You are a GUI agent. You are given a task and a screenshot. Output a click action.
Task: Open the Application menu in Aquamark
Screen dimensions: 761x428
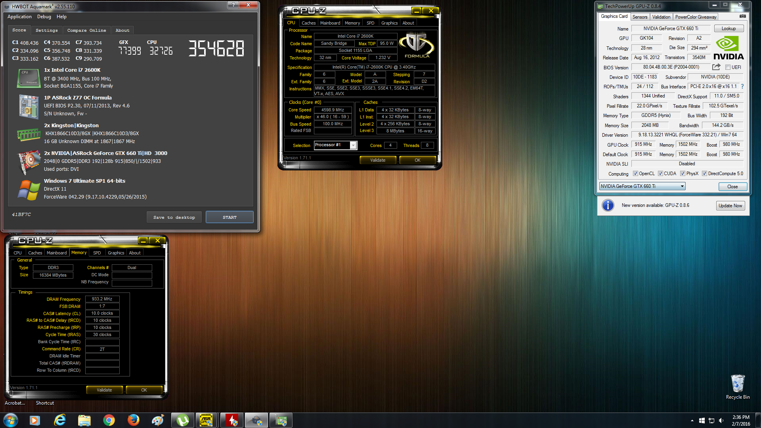[19, 17]
